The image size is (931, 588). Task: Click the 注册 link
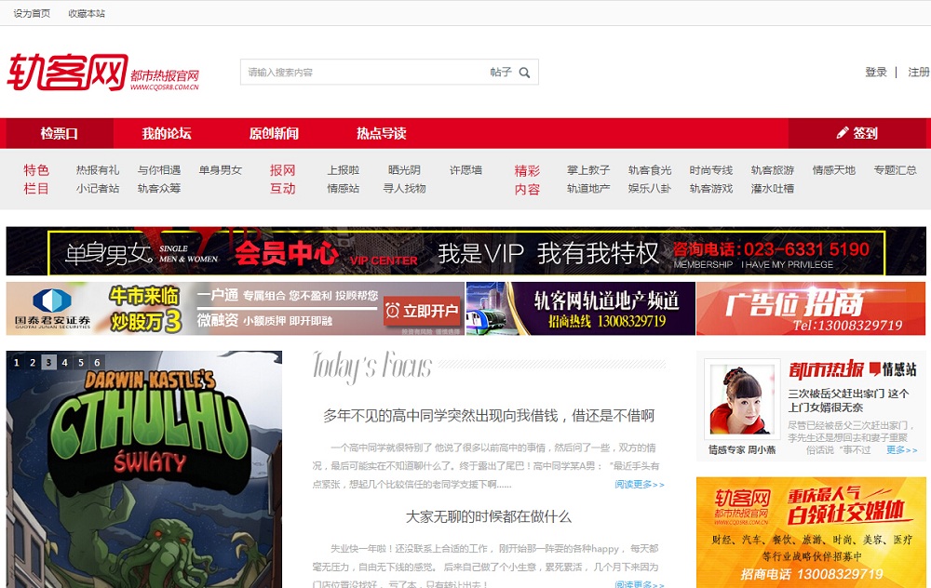click(x=919, y=73)
